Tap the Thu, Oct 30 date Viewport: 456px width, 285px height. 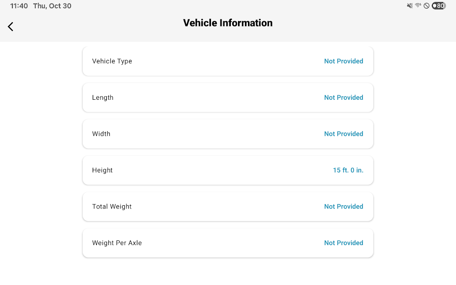(x=52, y=6)
